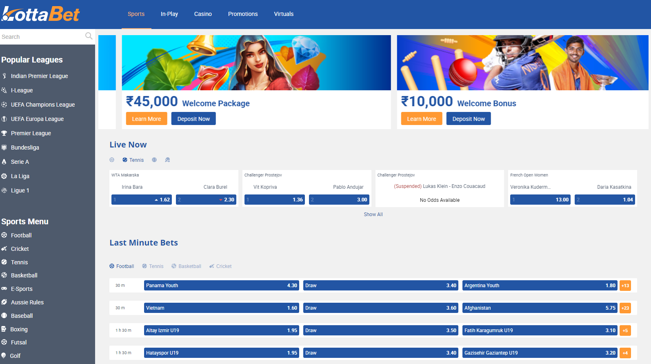
Task: Open the Promotions menu item
Action: [x=243, y=14]
